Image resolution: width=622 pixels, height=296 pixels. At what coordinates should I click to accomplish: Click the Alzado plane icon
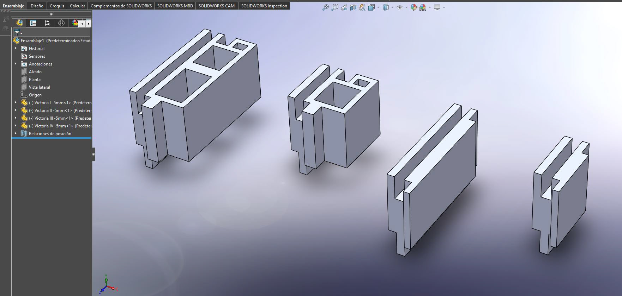click(x=24, y=72)
